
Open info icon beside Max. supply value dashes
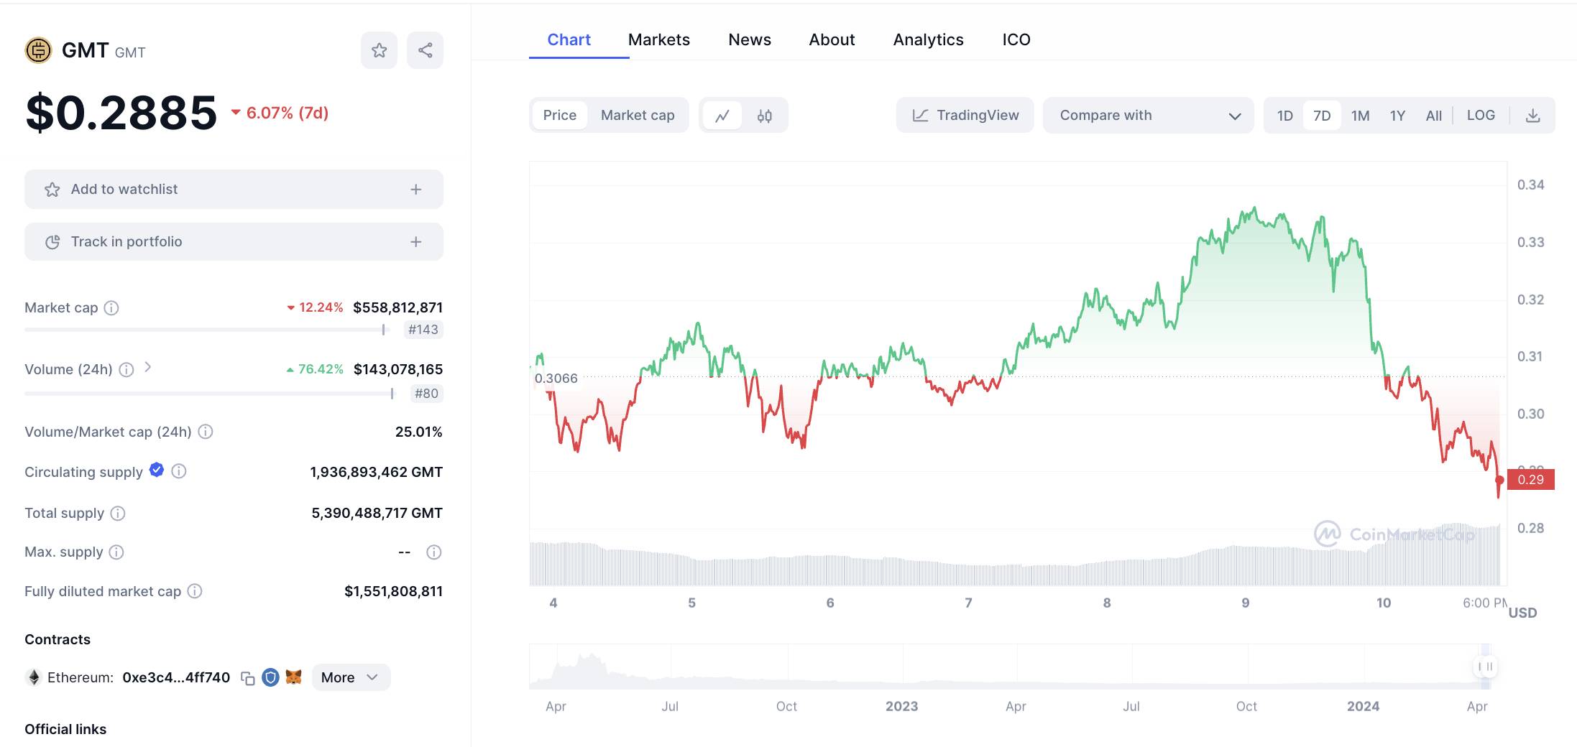click(433, 552)
